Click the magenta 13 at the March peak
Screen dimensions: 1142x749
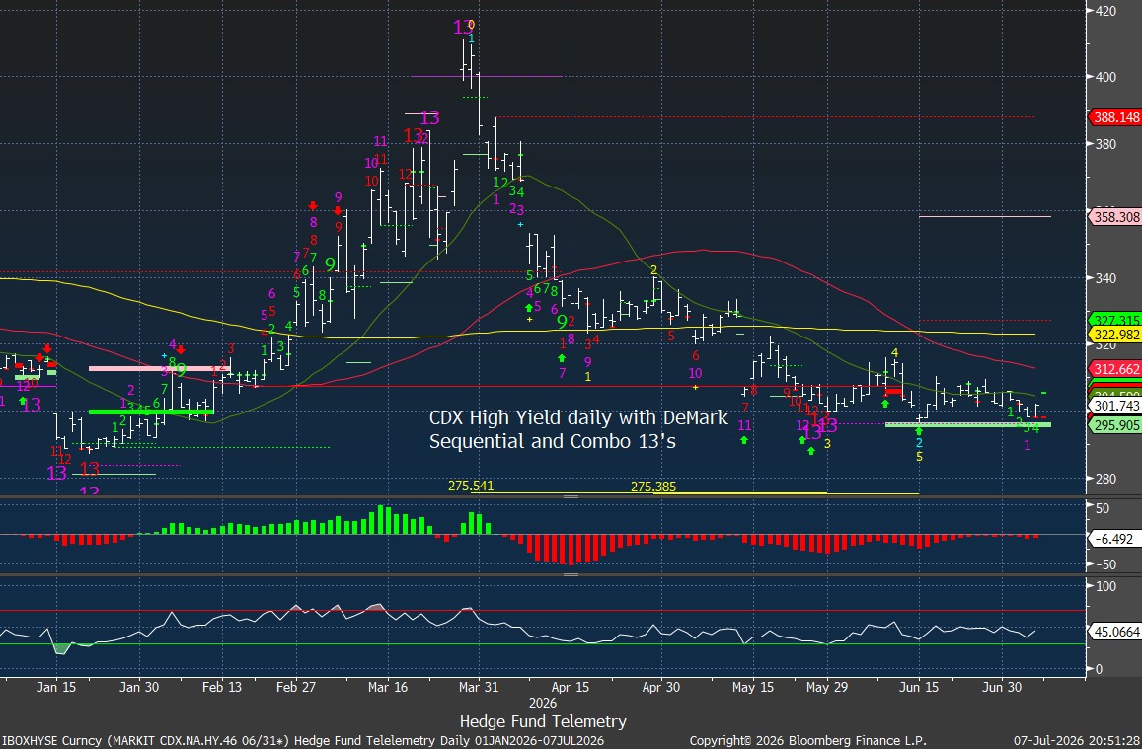click(x=462, y=28)
